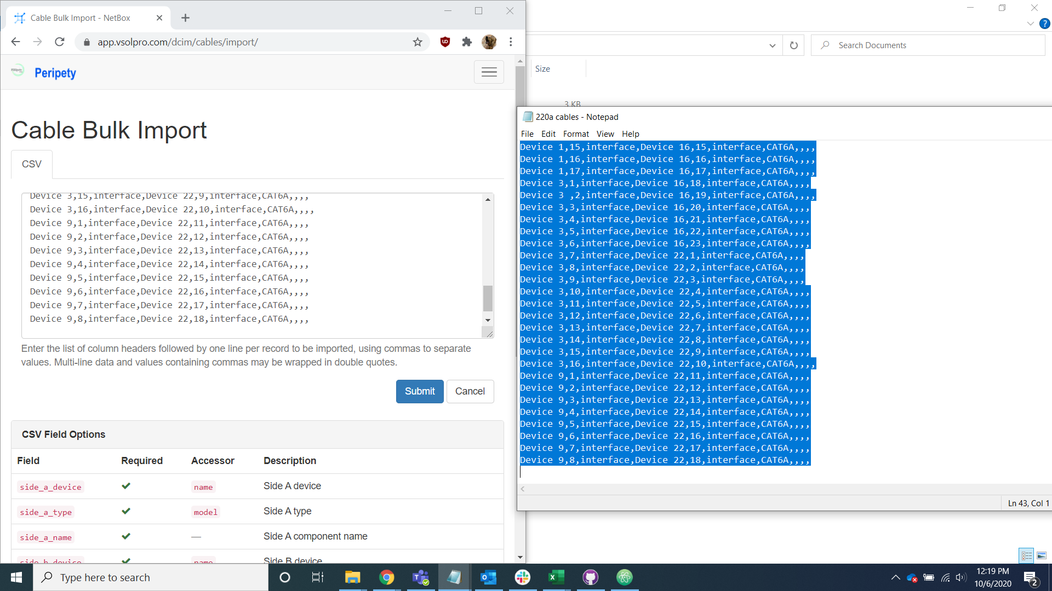Open Notepad Help menu
The image size is (1052, 591).
point(630,134)
